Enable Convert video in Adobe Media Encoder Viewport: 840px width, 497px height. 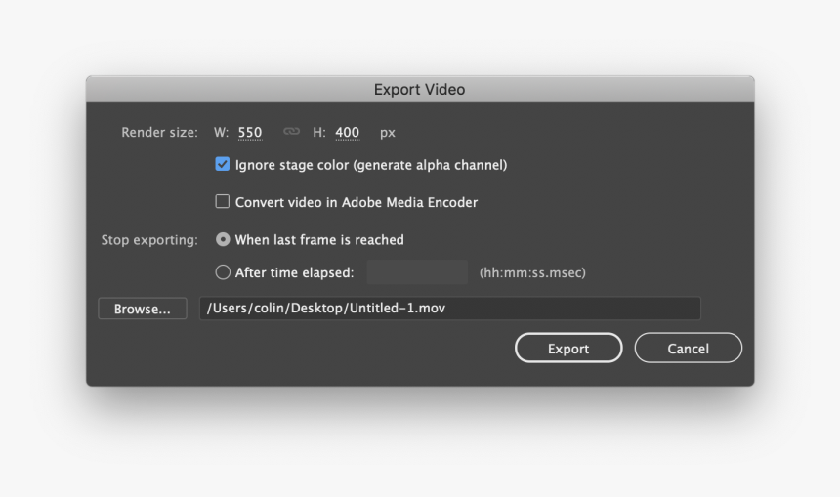tap(223, 201)
